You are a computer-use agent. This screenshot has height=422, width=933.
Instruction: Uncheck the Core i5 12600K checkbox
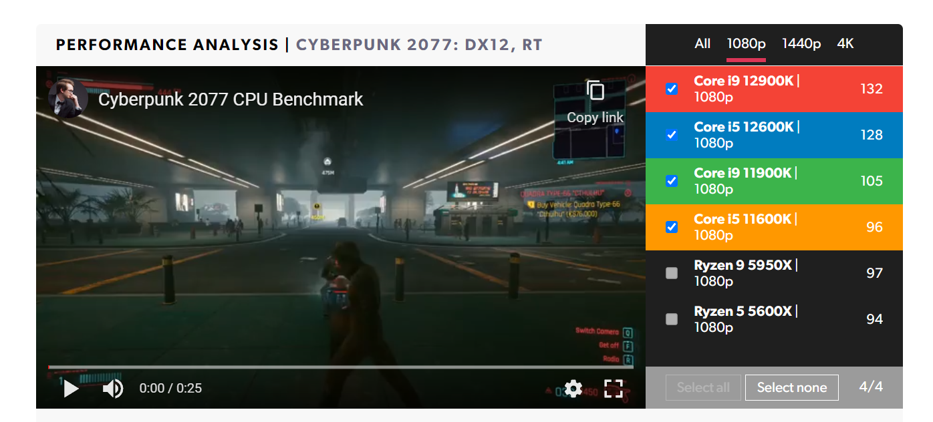click(x=672, y=135)
